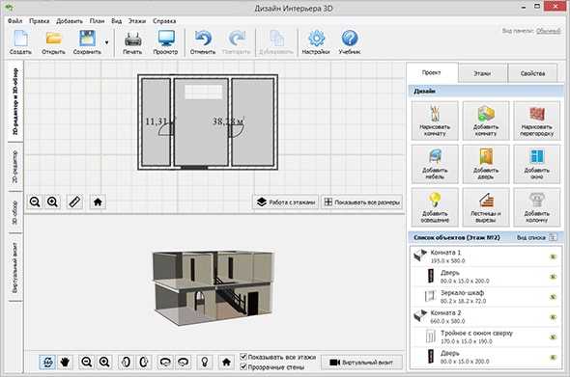570x377 pixels.
Task: Click Работа с этажами button
Action: pyautogui.click(x=286, y=202)
